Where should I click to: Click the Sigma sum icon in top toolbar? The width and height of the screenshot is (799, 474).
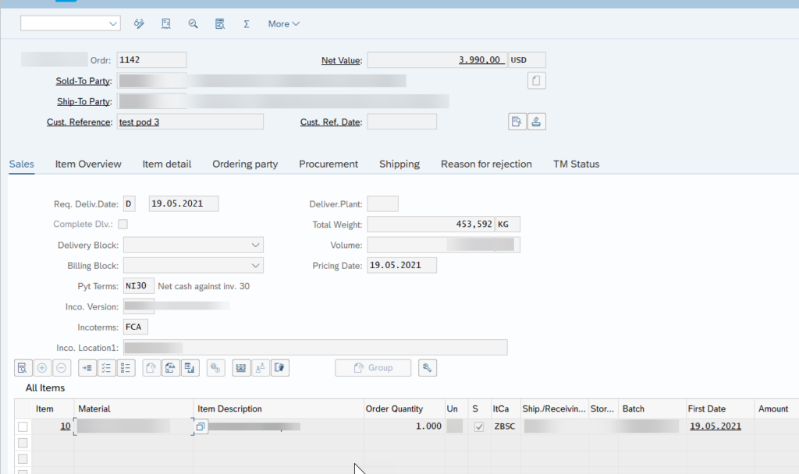coord(247,23)
